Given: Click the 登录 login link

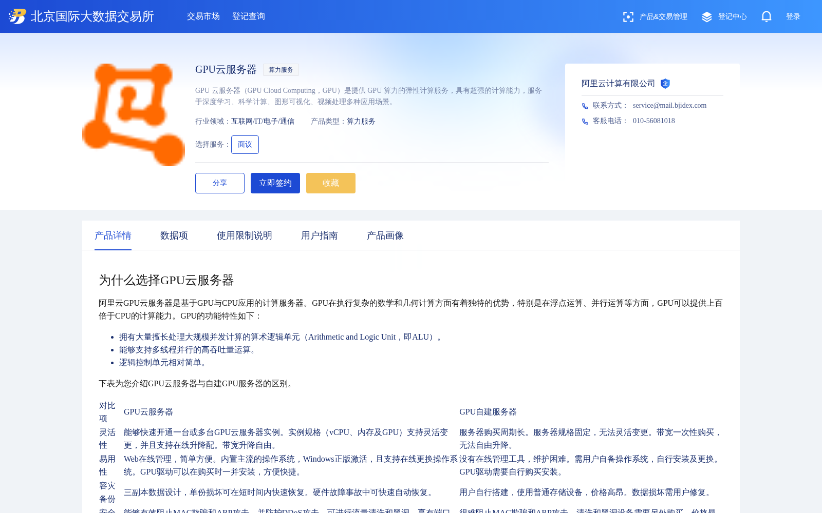Looking at the screenshot, I should pyautogui.click(x=793, y=17).
